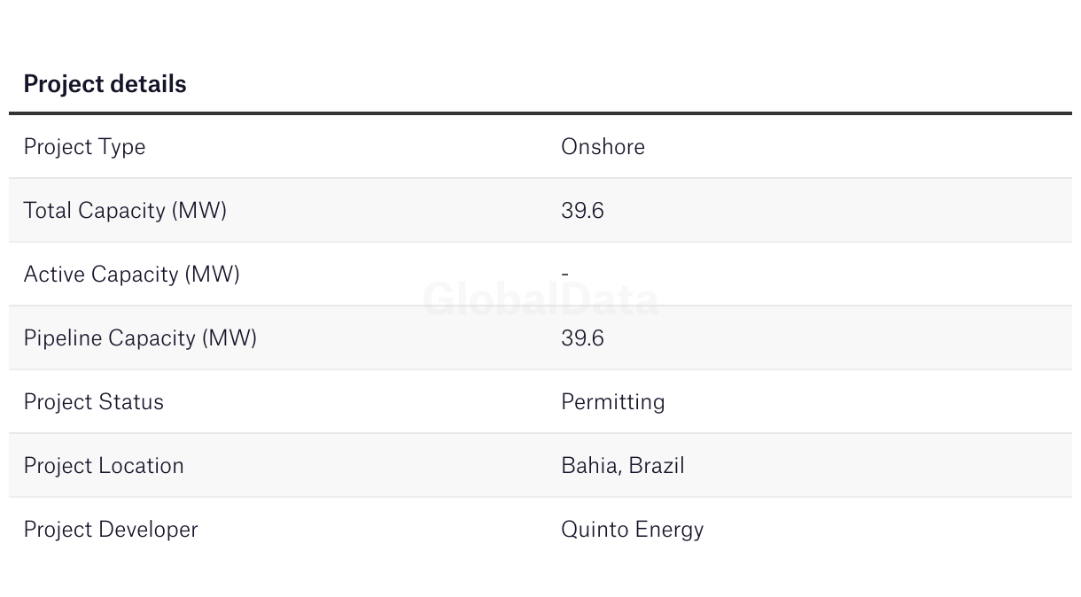Screen dimensions: 1081x597
Task: Click the Project Status table row
Action: [x=540, y=402]
